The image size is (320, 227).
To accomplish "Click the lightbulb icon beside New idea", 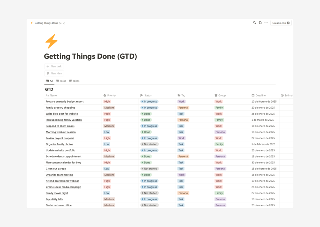I will (x=48, y=73).
